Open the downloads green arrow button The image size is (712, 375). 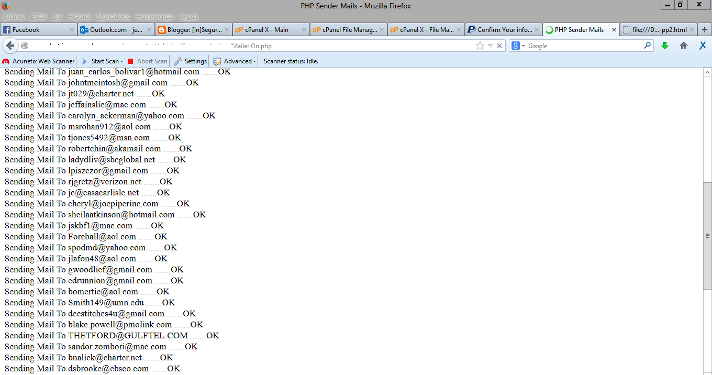coord(665,46)
